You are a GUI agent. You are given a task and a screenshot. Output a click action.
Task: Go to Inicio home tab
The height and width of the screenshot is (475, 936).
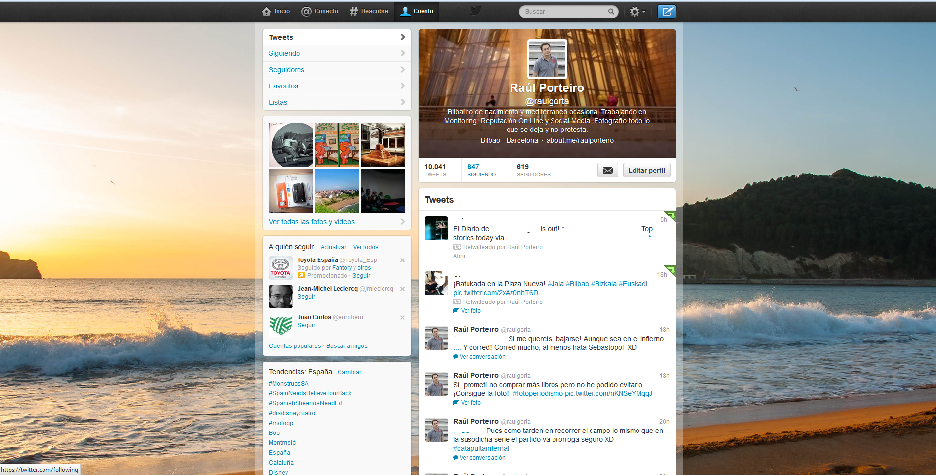pyautogui.click(x=276, y=11)
